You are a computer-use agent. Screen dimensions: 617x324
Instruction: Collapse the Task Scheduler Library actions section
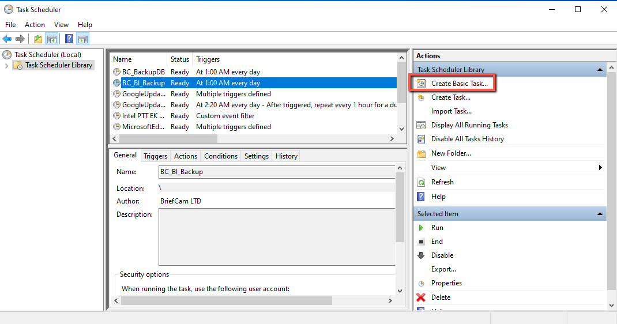coord(600,70)
